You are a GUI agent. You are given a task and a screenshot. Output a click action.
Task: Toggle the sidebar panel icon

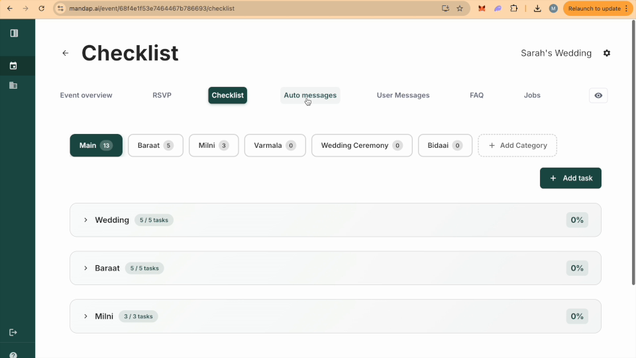14,33
